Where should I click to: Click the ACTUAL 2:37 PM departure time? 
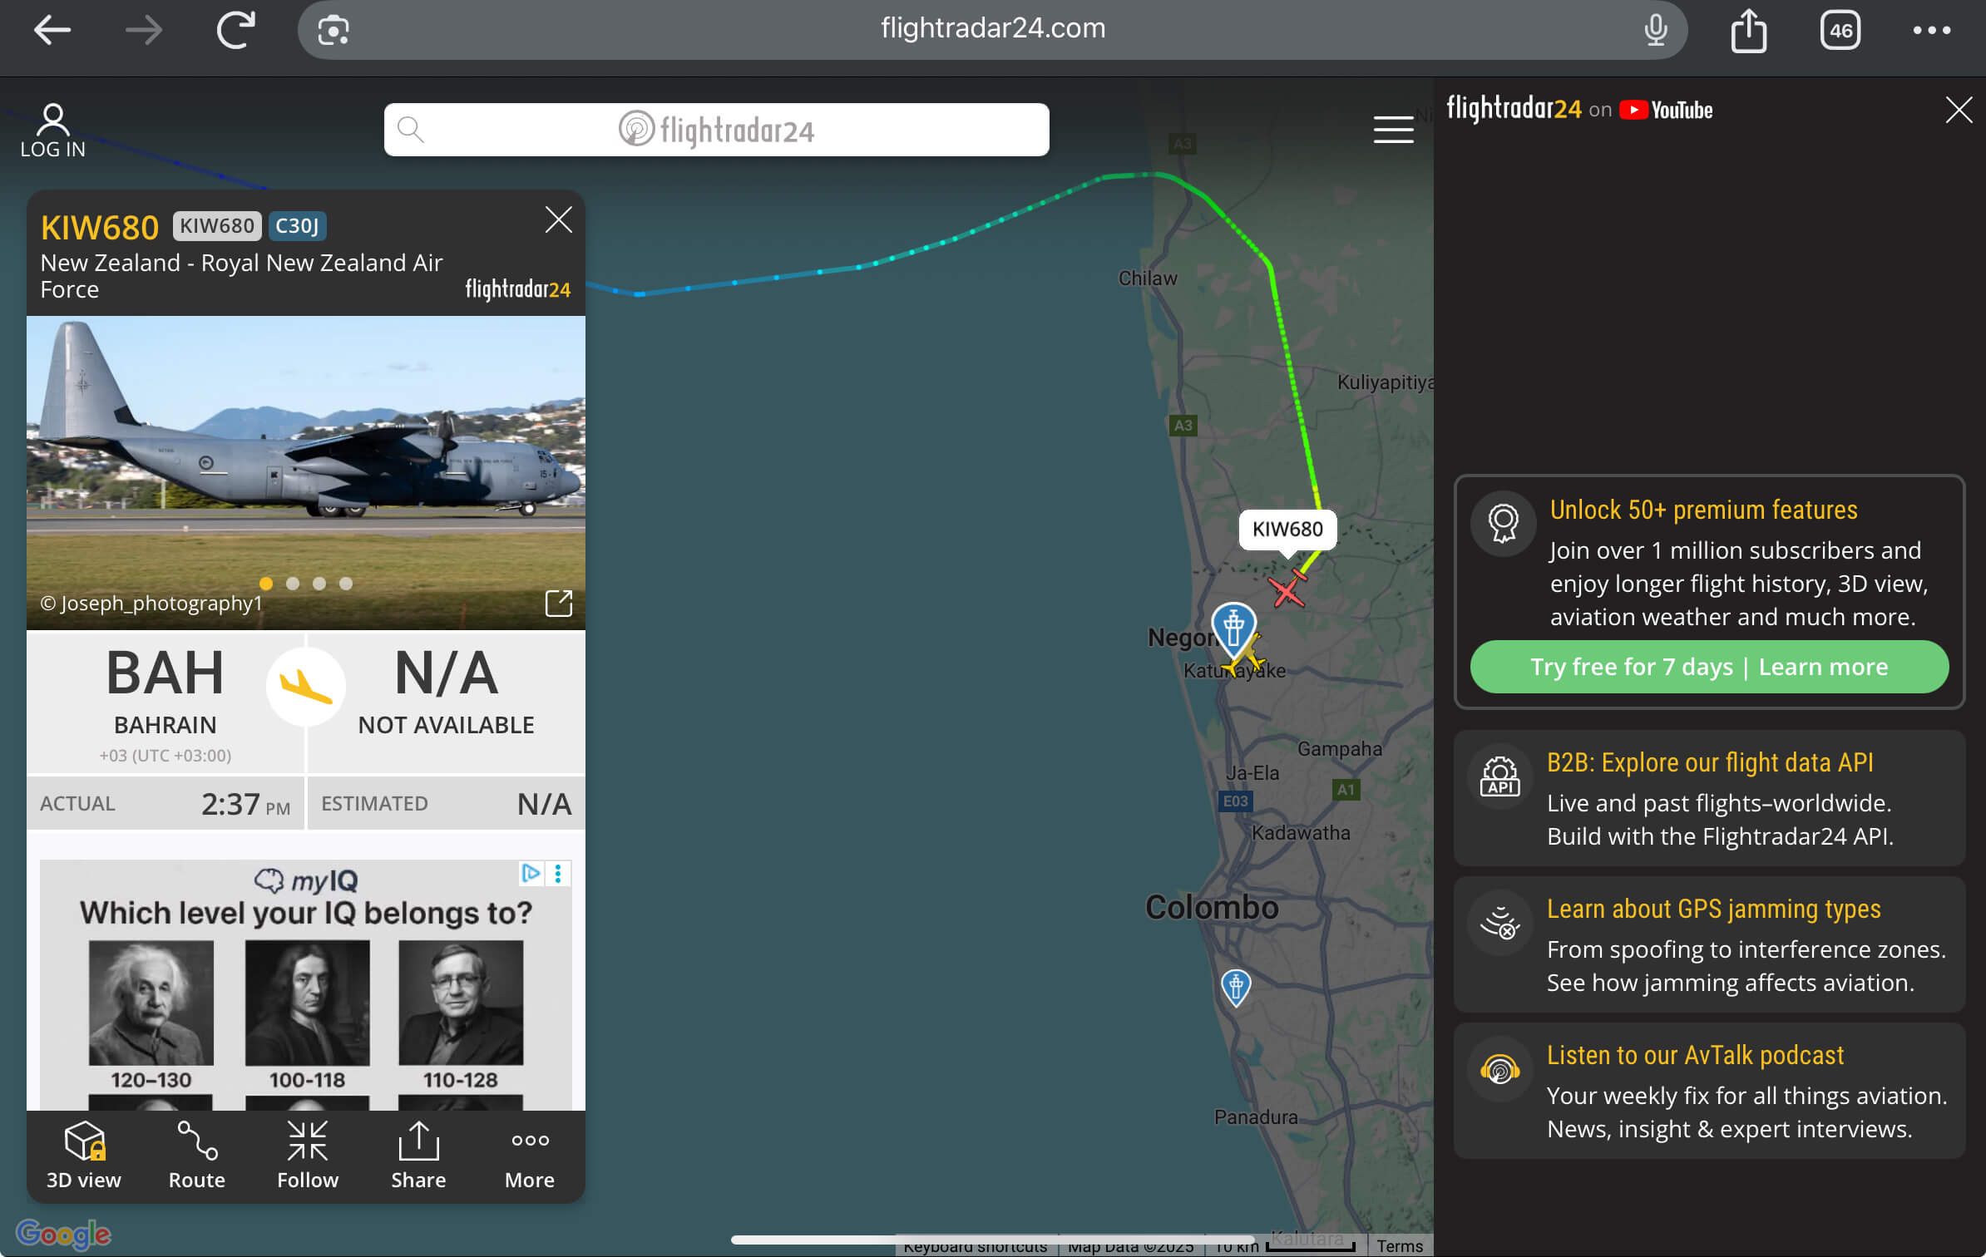165,804
